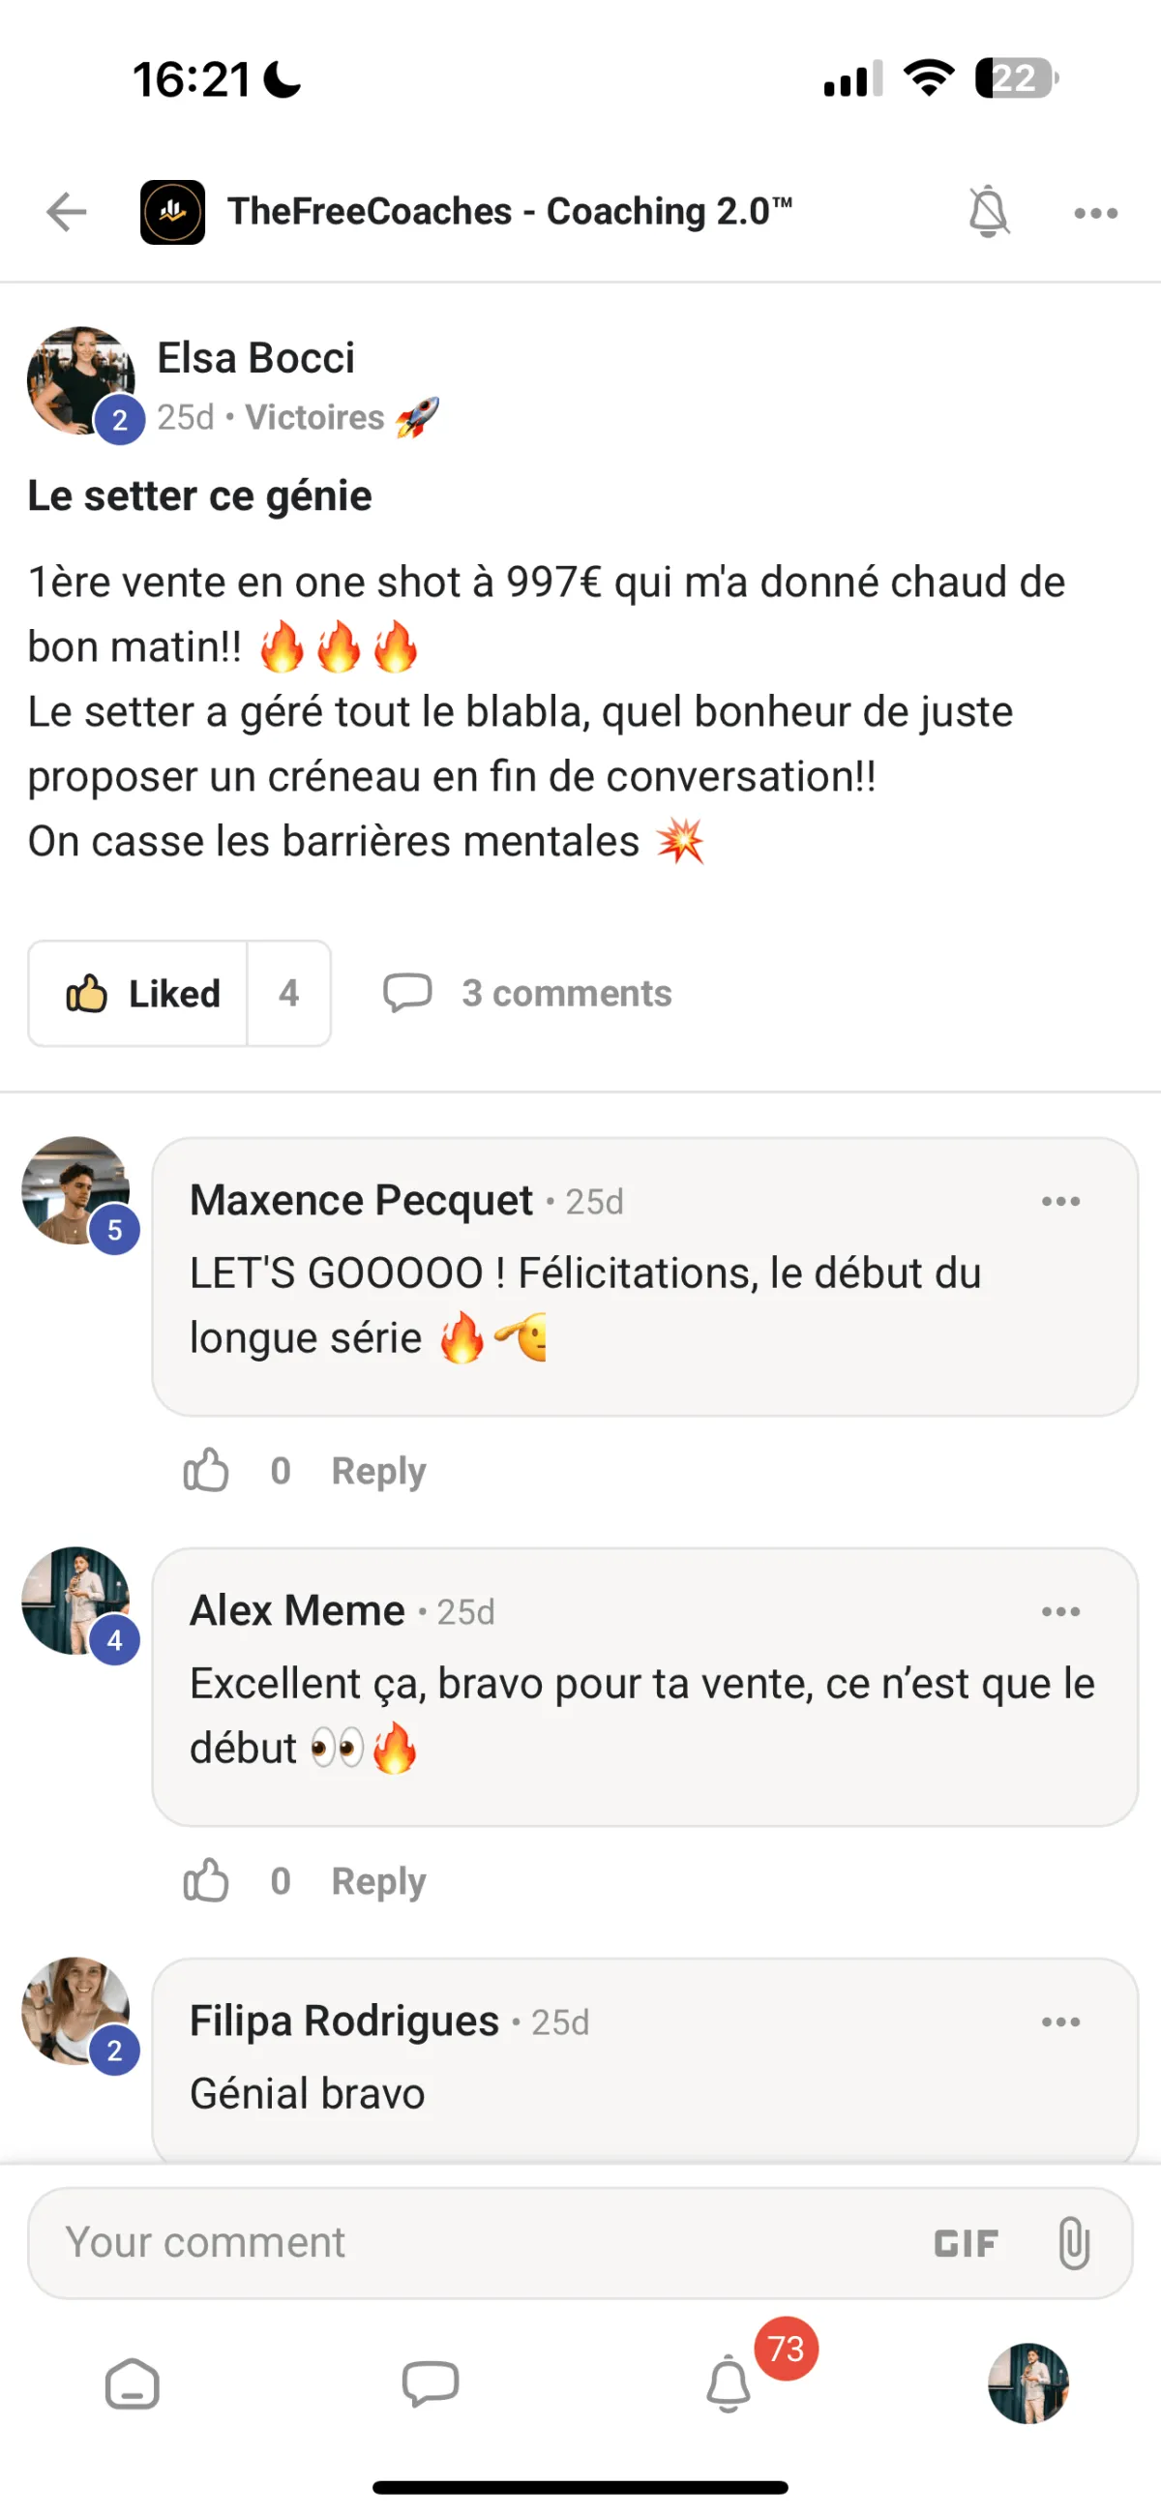Reply to Maxence Pecquet's comment
Screen dimensions: 1161x2516
379,1470
